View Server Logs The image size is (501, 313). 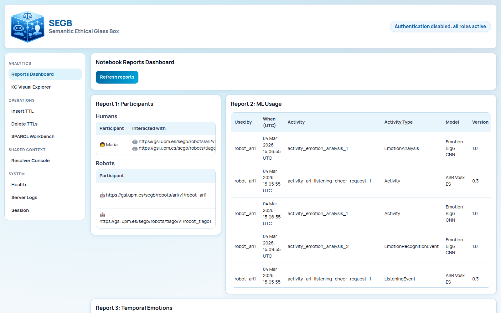coord(45,198)
